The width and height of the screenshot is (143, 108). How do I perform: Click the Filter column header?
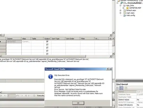click(87, 39)
